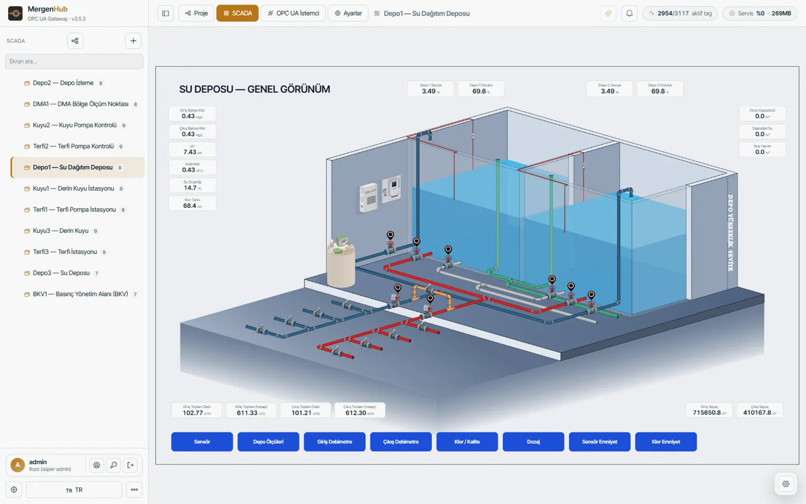Screen dimensions: 806x504
Task: Click the AI sparkle assistant icon
Action: [x=609, y=13]
